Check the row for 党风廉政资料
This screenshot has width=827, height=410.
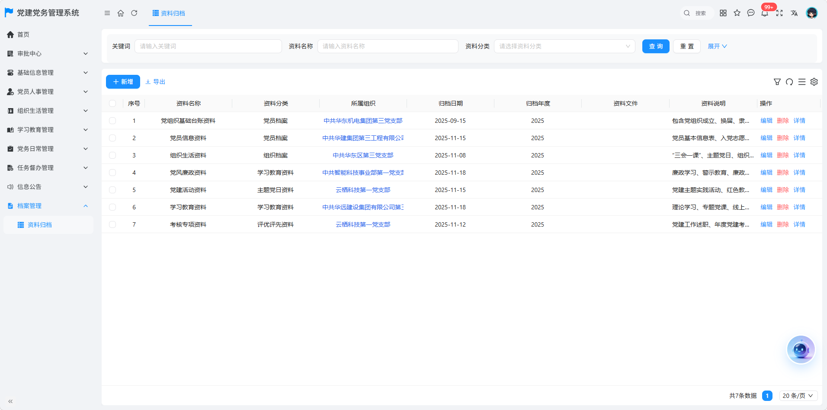click(x=112, y=173)
